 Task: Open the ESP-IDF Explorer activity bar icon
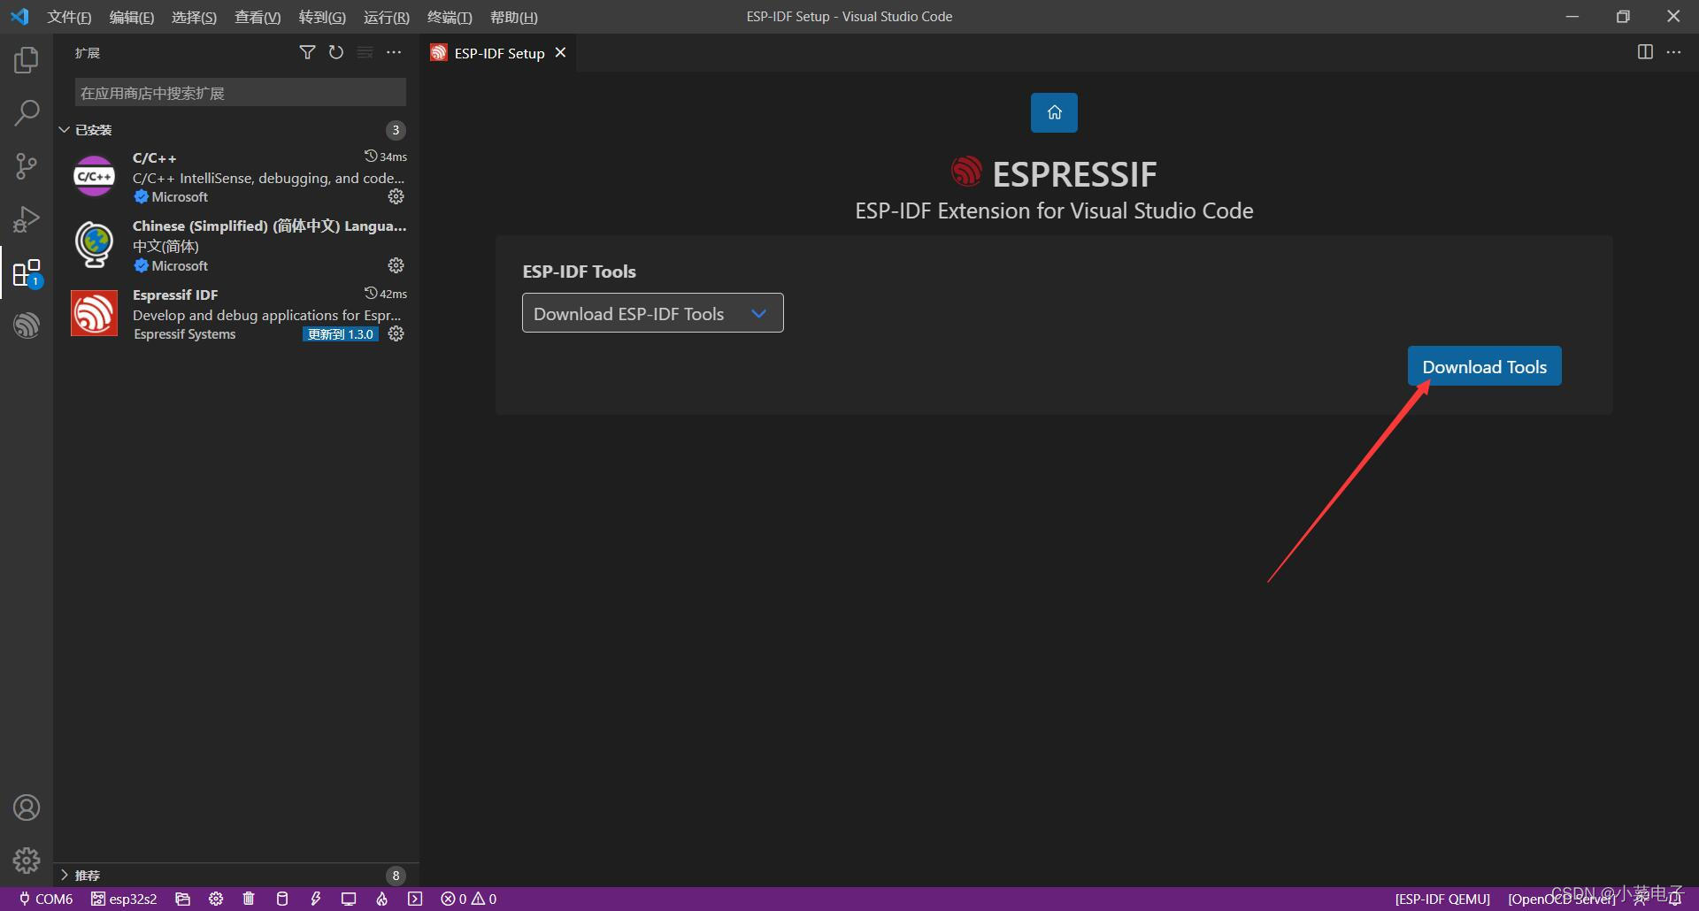click(27, 325)
